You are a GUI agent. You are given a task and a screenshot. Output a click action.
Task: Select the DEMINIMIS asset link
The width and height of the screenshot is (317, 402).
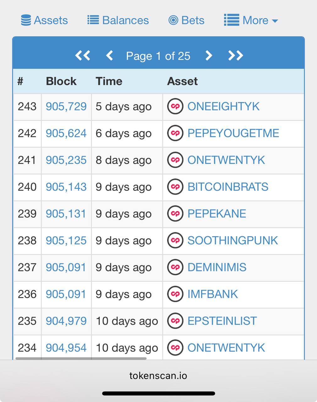tap(217, 267)
